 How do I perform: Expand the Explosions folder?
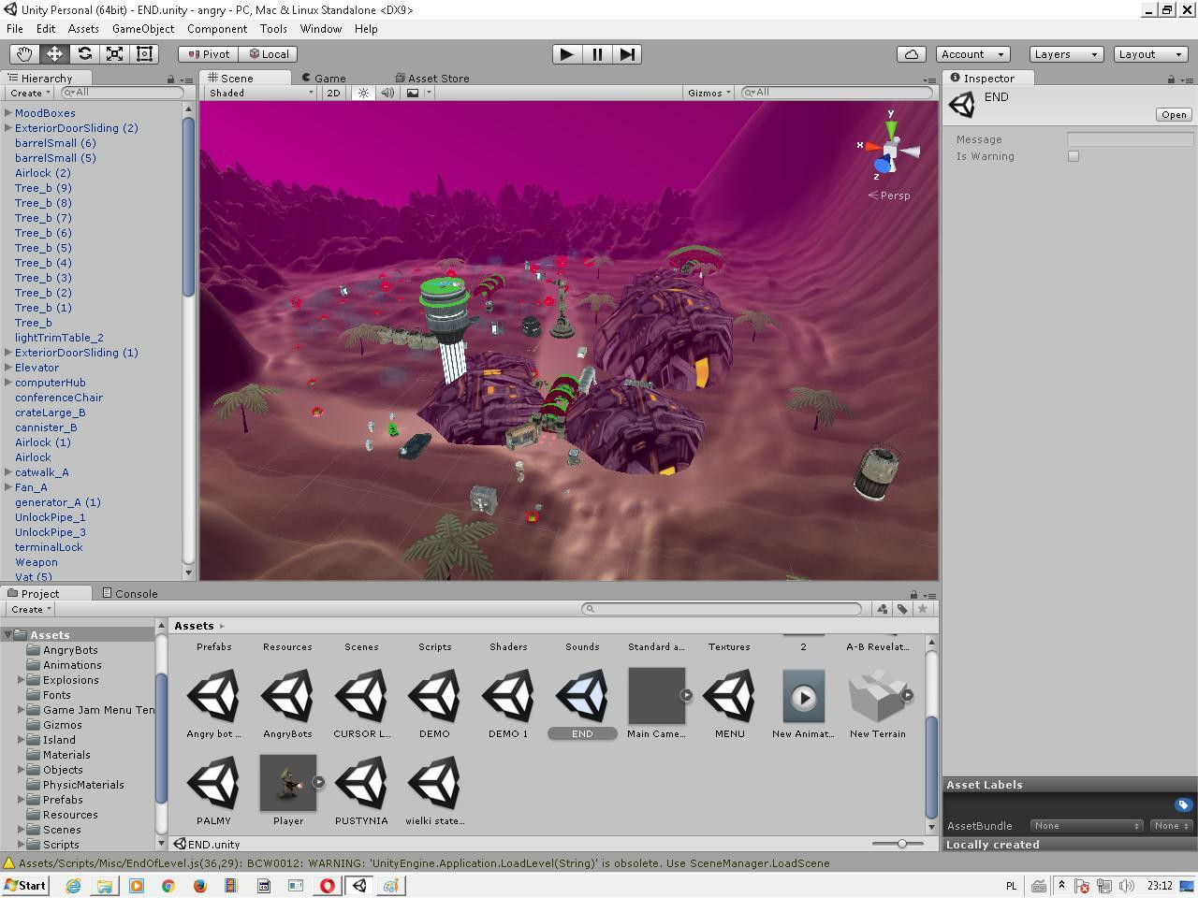(x=22, y=680)
